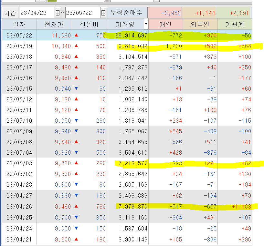Image resolution: width=264 pixels, height=246 pixels.
Task: Select the 개인 column header
Action: [x=166, y=24]
